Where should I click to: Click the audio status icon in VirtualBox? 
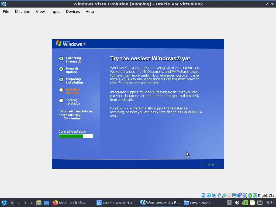[x=214, y=195]
